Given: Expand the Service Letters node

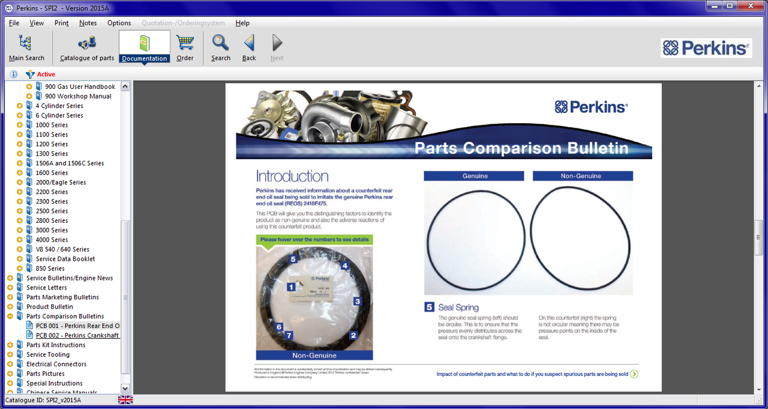Looking at the screenshot, I should pos(10,288).
